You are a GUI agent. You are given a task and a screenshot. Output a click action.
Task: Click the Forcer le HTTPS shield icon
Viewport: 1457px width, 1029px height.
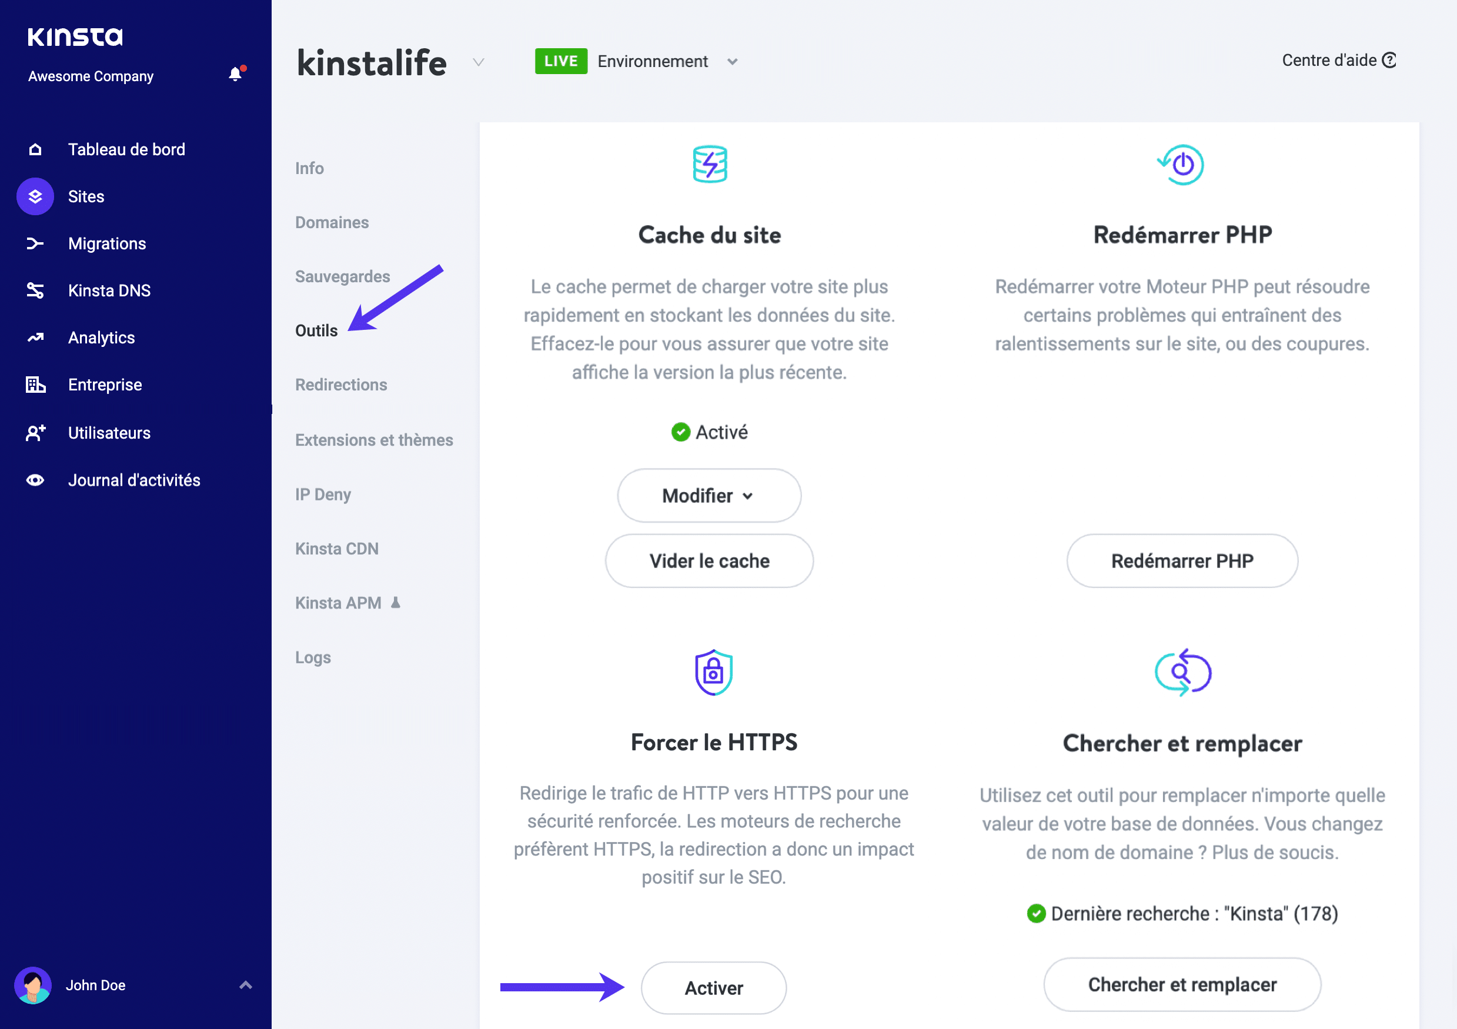point(714,672)
